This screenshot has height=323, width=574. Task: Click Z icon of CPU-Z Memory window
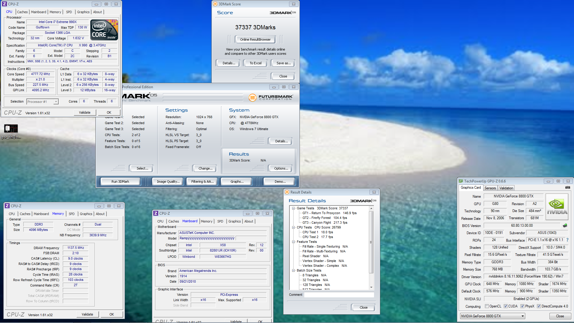7,206
